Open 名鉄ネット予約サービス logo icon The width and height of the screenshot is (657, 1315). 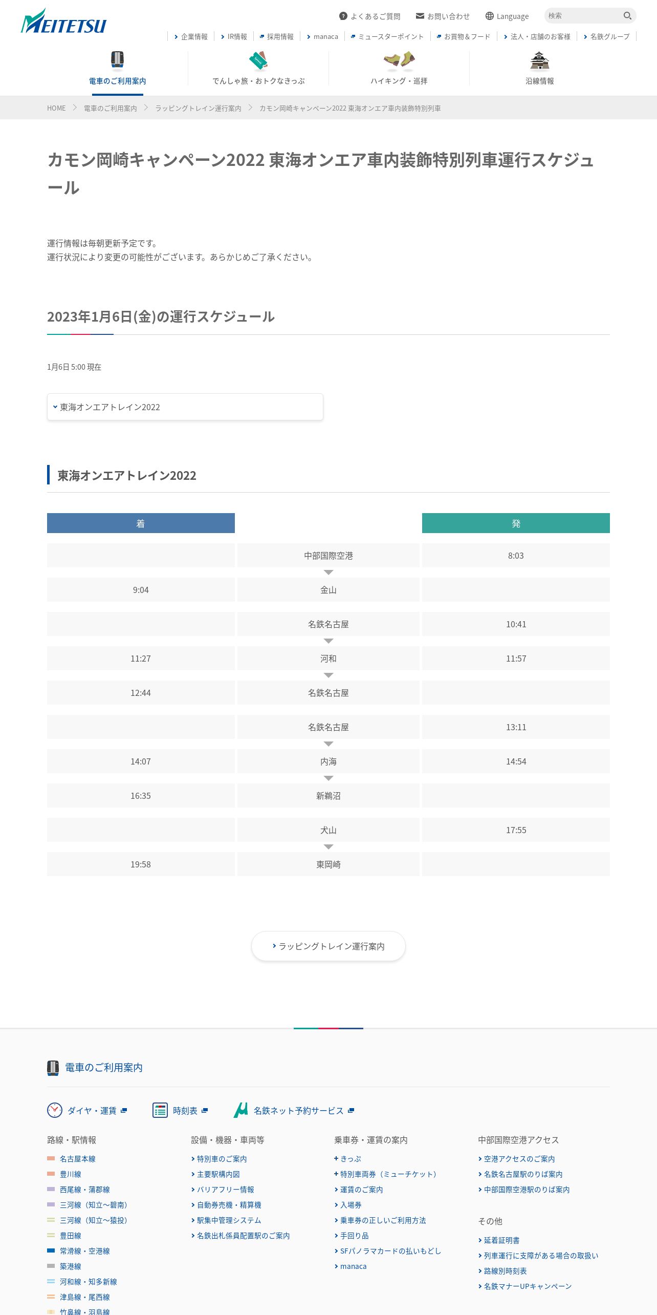[241, 1110]
